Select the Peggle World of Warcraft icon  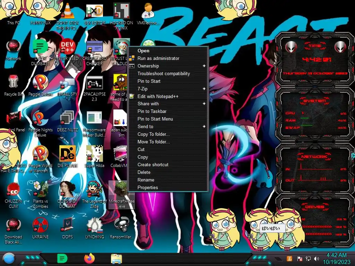tap(40, 159)
